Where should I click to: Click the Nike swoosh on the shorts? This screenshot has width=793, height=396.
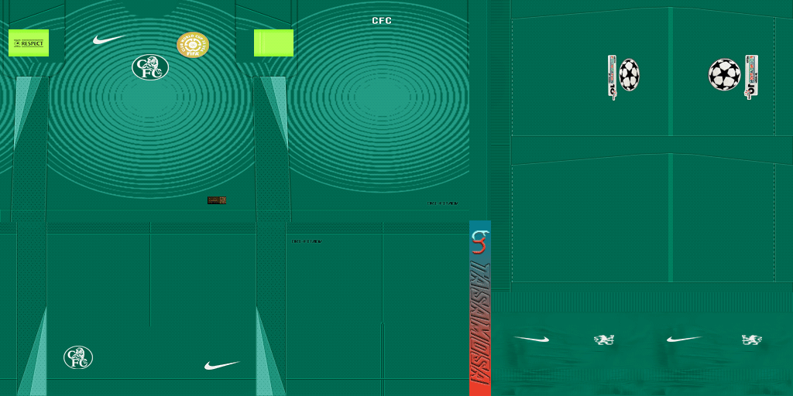coord(221,364)
